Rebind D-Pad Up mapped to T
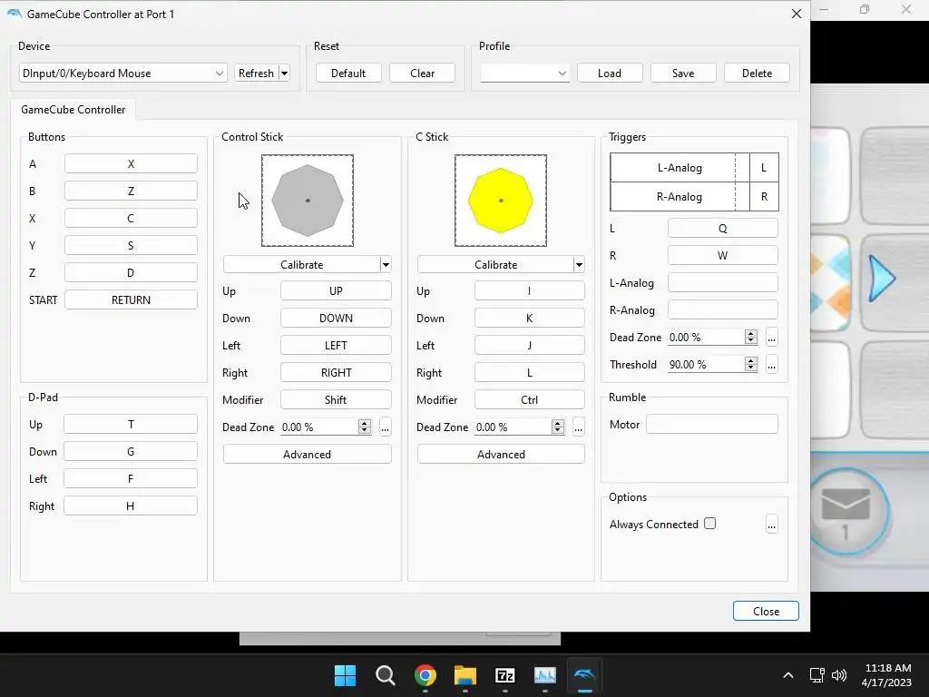This screenshot has width=929, height=697. pos(131,425)
